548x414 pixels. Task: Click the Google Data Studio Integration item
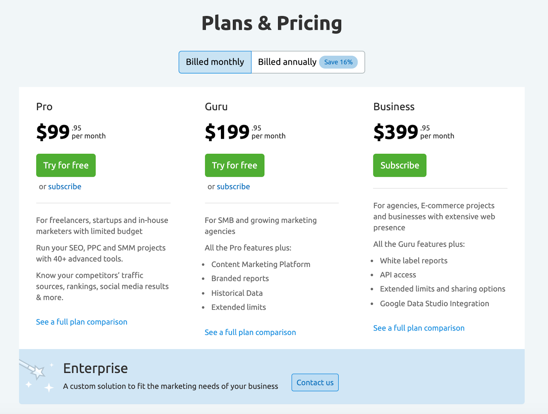pos(434,304)
